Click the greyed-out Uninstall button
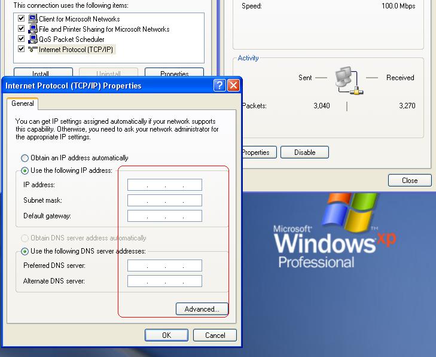This screenshot has height=357, width=436. (x=108, y=72)
